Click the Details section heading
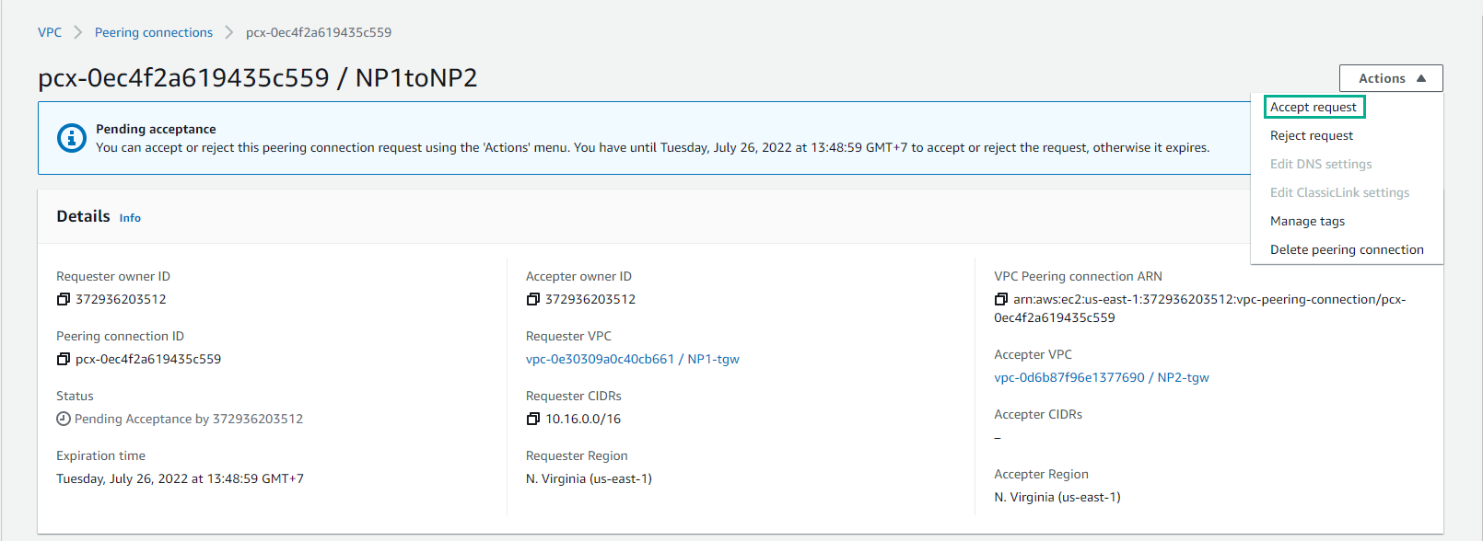The width and height of the screenshot is (1483, 541). point(83,216)
